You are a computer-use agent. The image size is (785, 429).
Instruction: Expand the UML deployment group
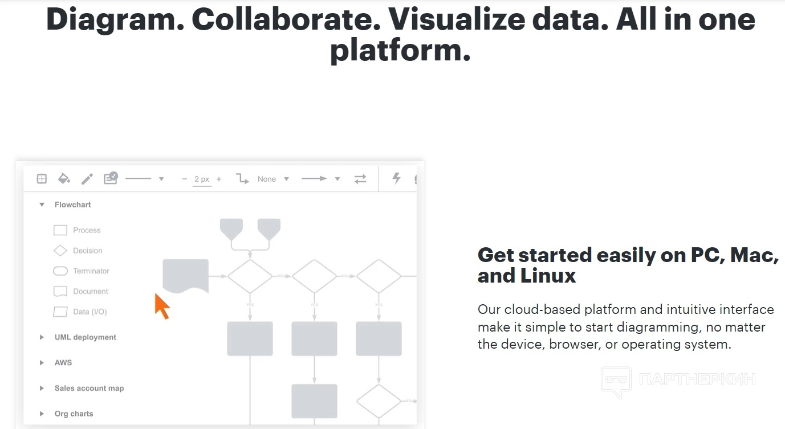point(42,337)
